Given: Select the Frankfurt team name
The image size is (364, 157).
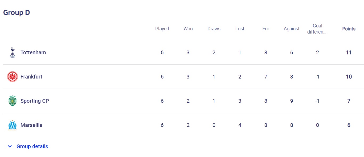Looking at the screenshot, I should click(x=31, y=77).
